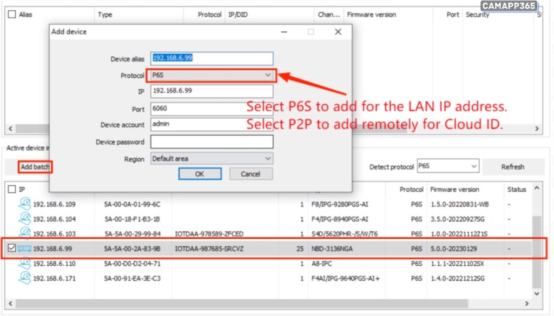Expand the Region dropdown
554x316 pixels.
click(212, 159)
